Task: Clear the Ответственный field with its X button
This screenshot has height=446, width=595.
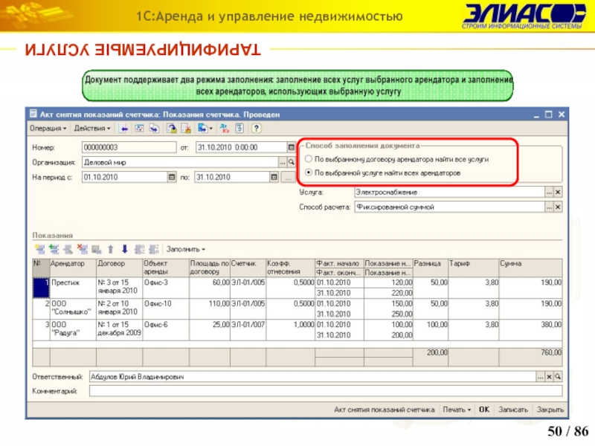Action: pos(549,377)
